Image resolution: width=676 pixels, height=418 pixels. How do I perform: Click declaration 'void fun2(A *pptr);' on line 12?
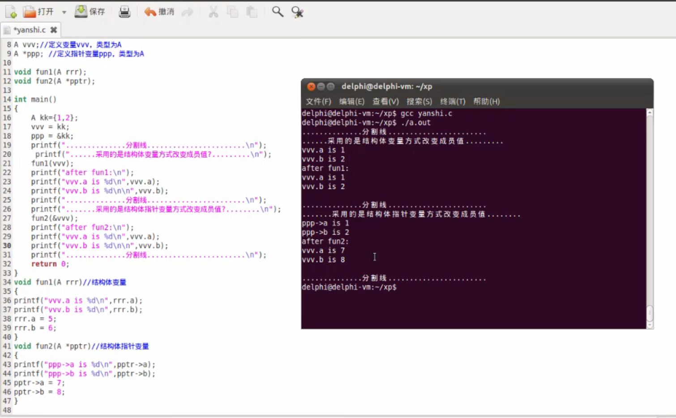(x=55, y=81)
